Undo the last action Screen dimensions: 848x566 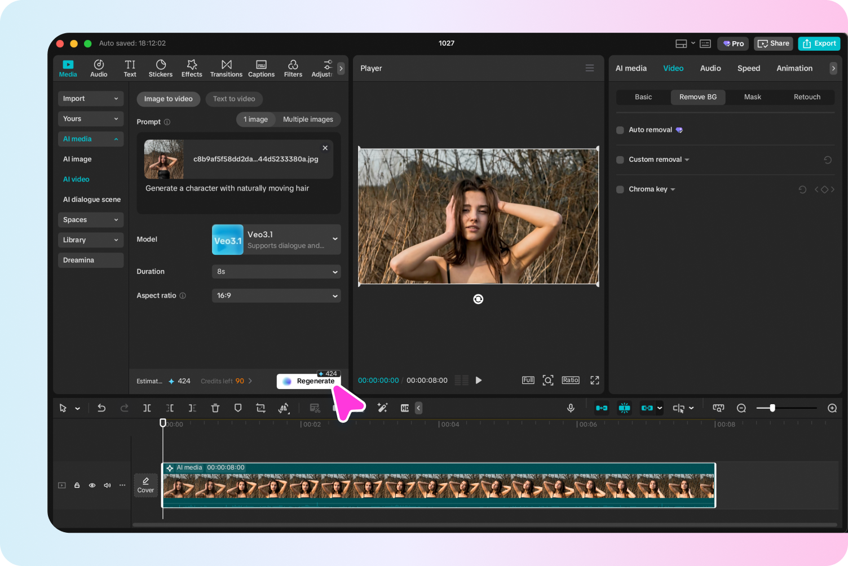coord(101,408)
